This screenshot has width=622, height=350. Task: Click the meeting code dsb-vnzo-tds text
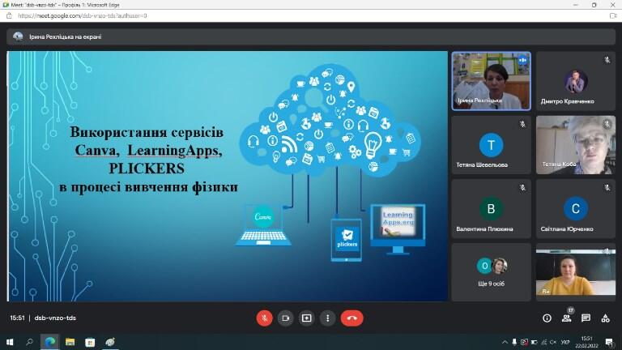tap(55, 318)
